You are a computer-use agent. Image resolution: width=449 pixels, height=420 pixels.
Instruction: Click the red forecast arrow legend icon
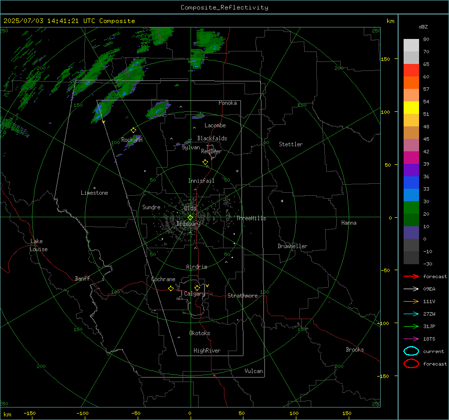(411, 276)
